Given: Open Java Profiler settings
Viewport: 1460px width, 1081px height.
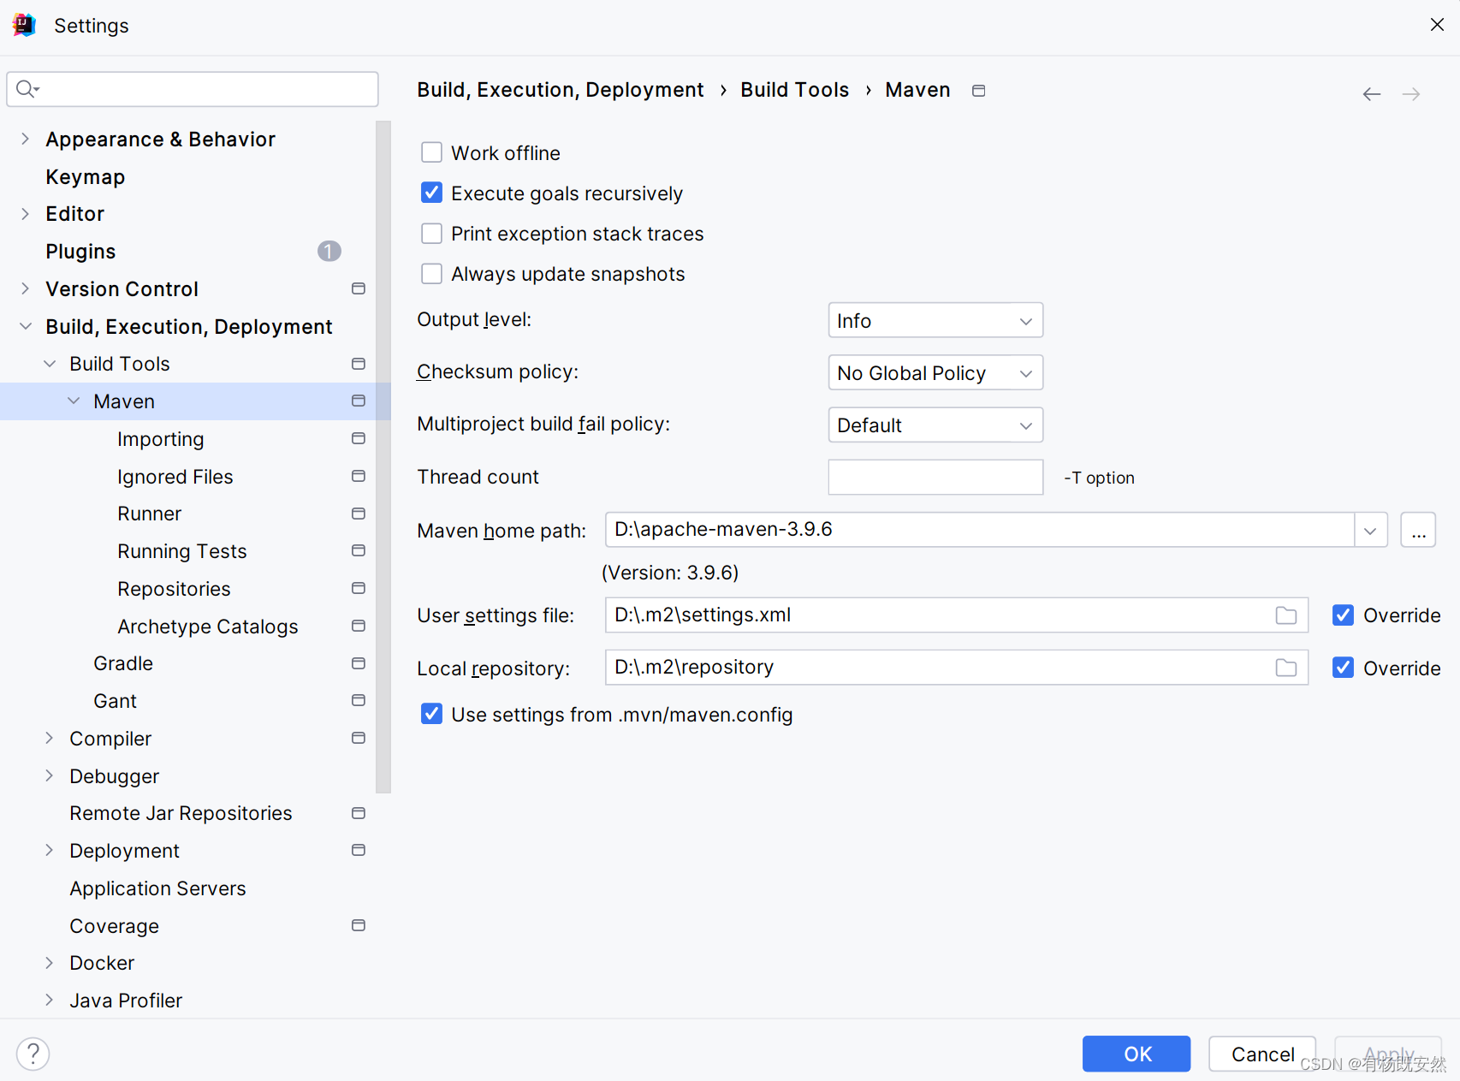Looking at the screenshot, I should pyautogui.click(x=126, y=1001).
